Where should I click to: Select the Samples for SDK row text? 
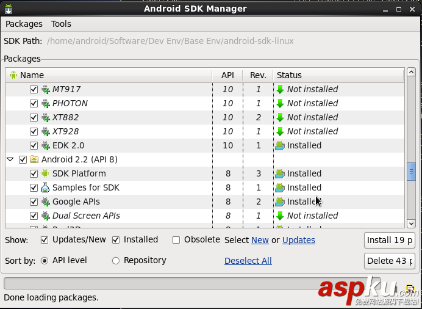point(86,187)
